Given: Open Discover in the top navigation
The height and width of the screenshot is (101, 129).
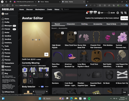Looking at the screenshot, I should pos(29,10).
